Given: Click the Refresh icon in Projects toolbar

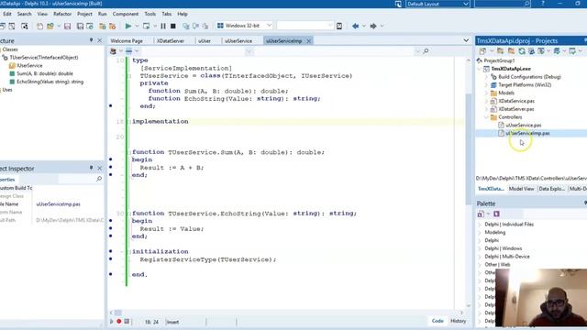Looking at the screenshot, I should [x=522, y=51].
